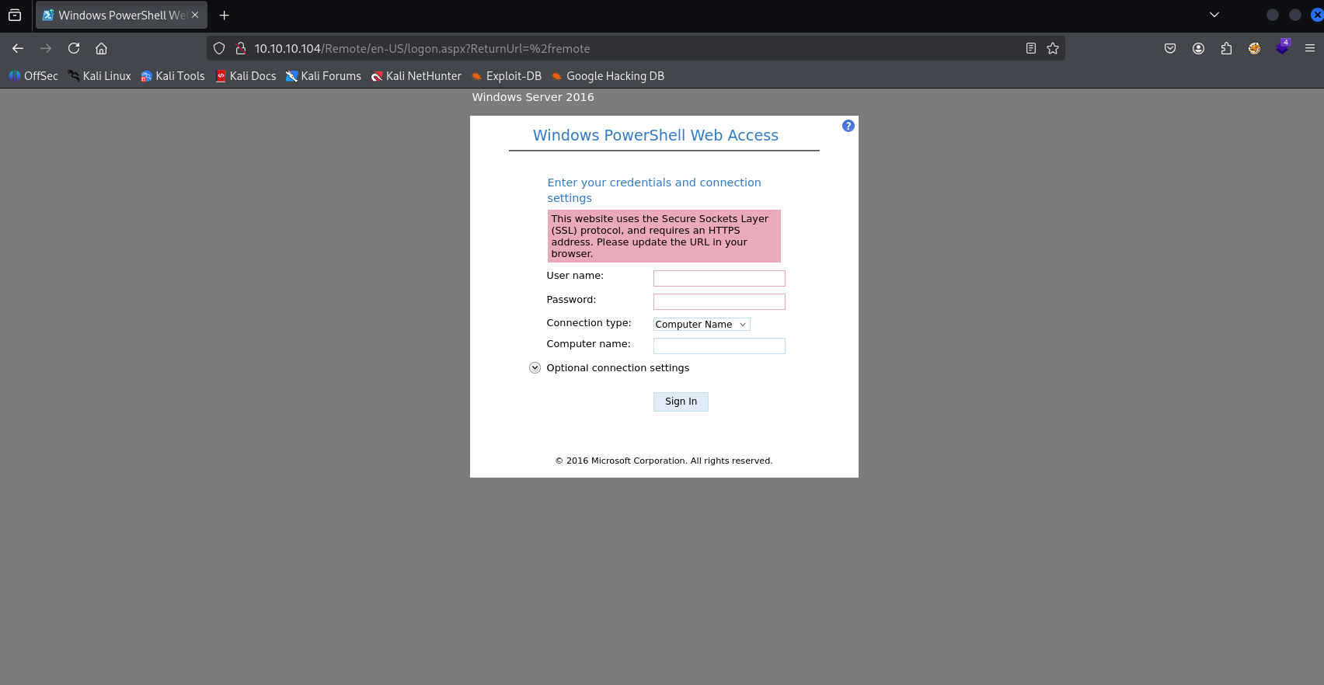This screenshot has width=1324, height=685.
Task: Open the help question mark icon
Action: [848, 126]
